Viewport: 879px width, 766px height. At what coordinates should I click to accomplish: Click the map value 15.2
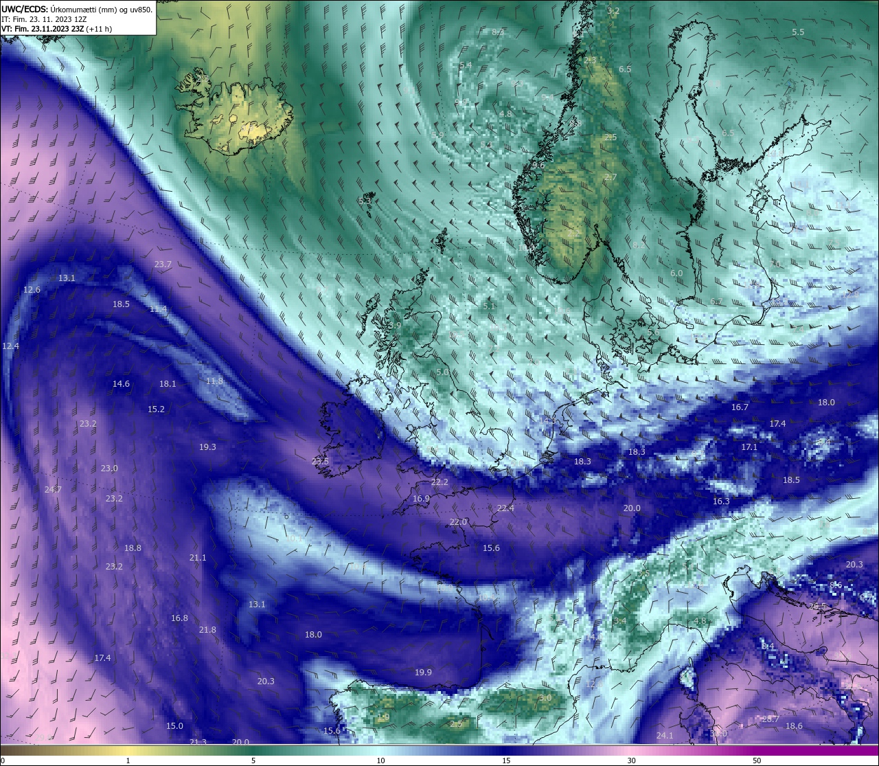(156, 409)
